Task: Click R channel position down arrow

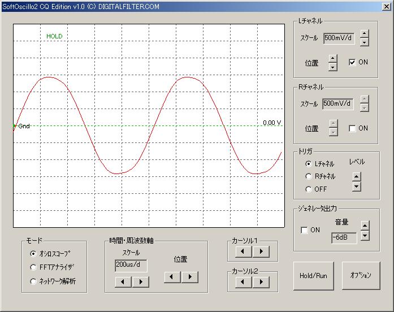Action: pos(333,132)
